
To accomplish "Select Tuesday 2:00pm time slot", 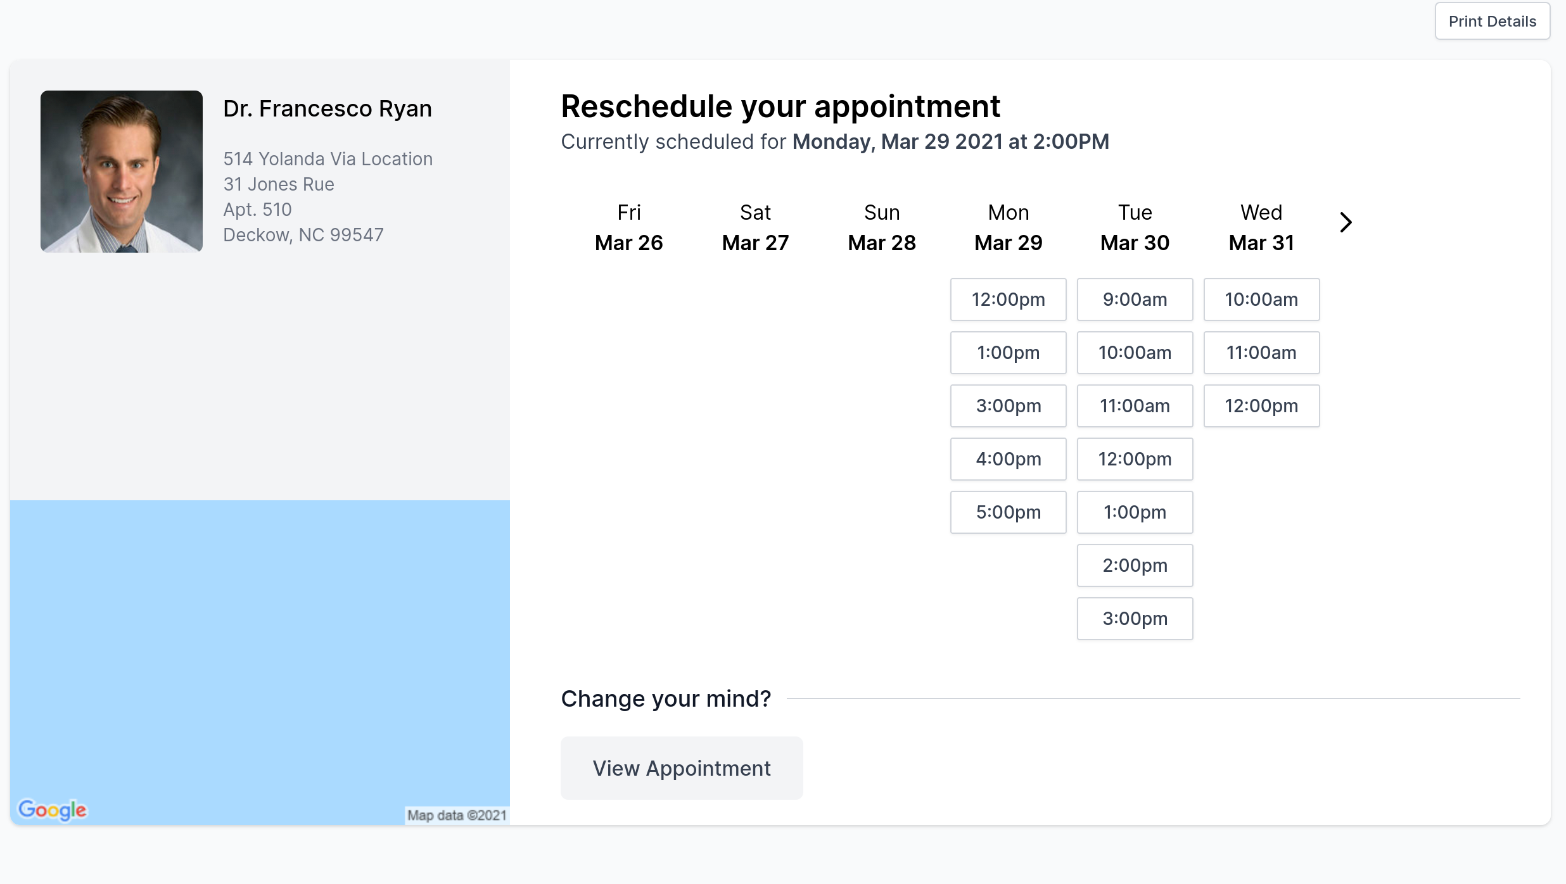I will click(x=1135, y=565).
